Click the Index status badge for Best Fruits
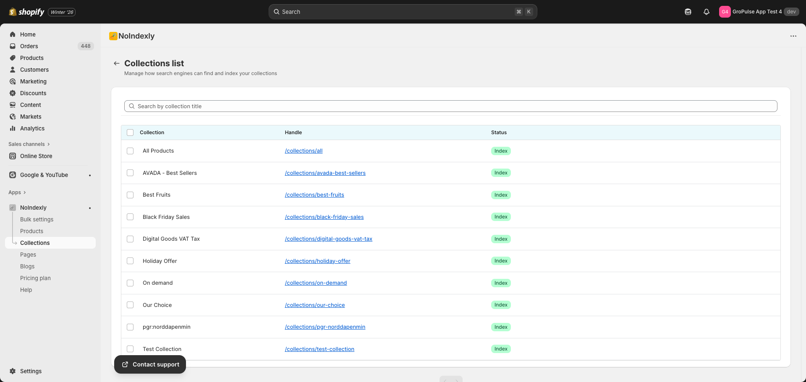Screen dimensions: 806x382 click(500, 195)
